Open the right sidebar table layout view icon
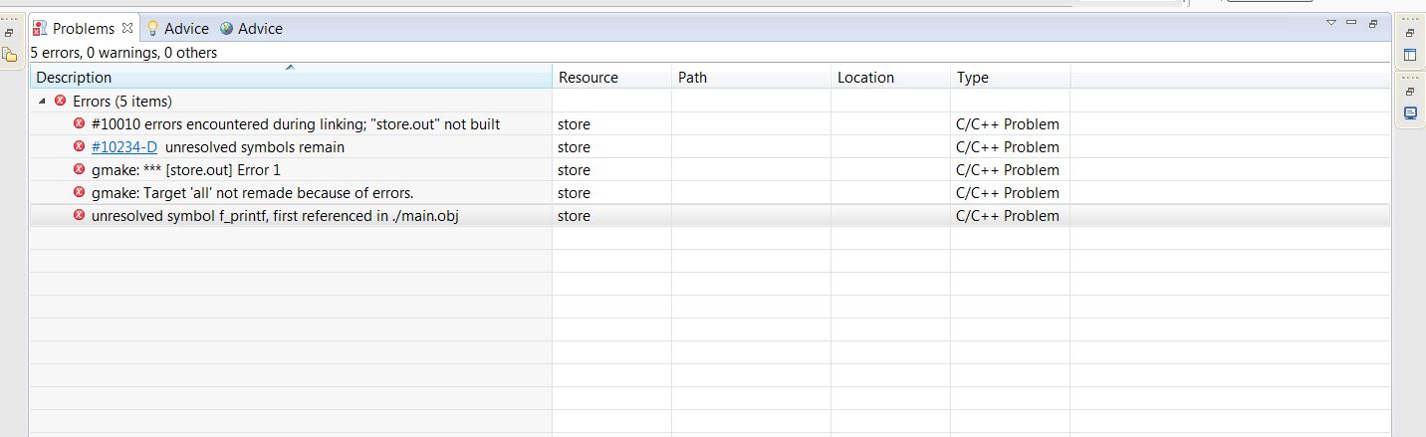 [1409, 55]
